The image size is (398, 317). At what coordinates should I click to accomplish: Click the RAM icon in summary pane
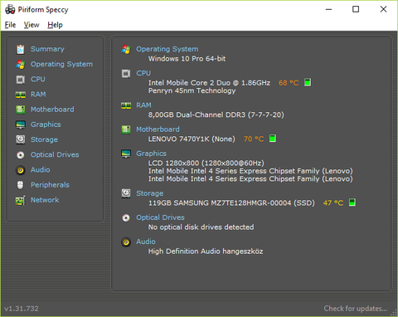(126, 105)
